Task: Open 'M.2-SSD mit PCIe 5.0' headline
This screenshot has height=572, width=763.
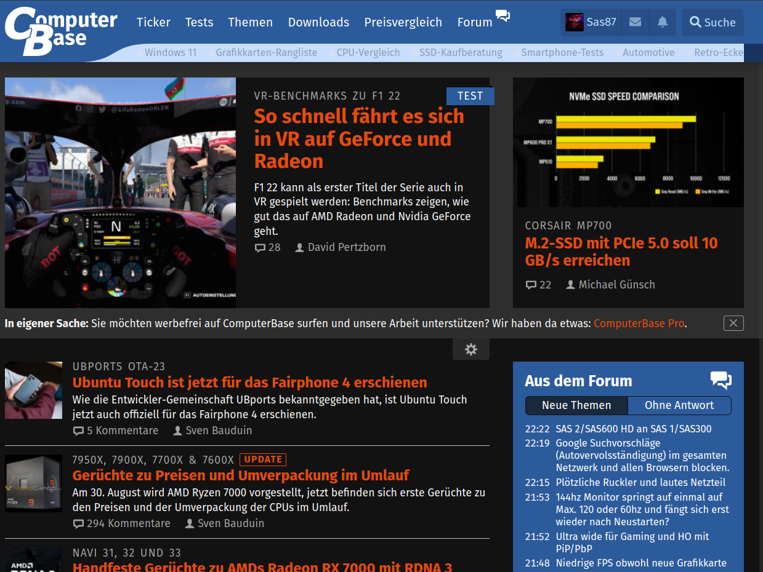Action: 621,252
